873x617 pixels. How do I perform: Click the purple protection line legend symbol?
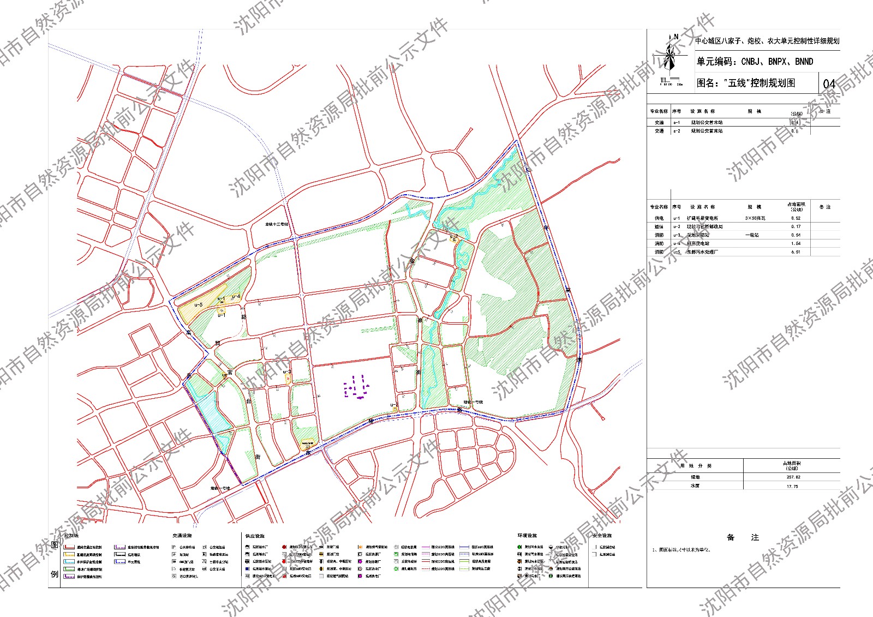[x=69, y=577]
